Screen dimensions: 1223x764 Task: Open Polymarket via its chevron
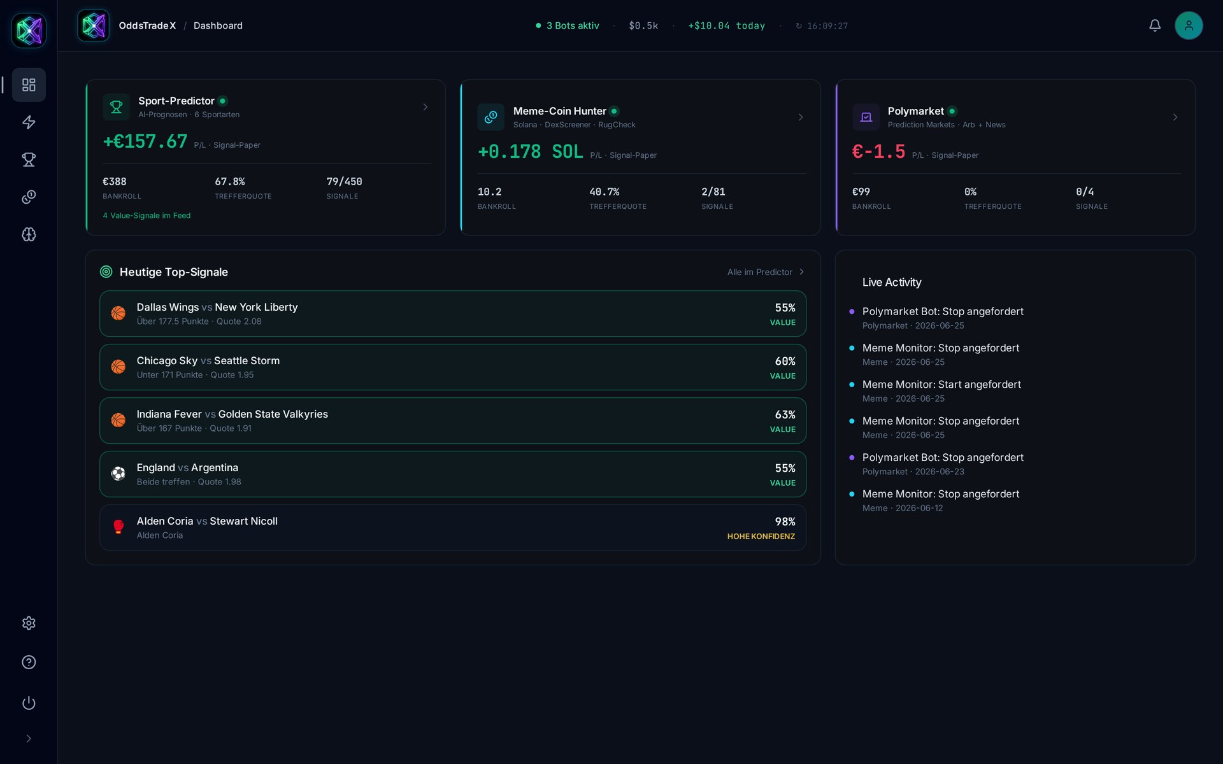tap(1175, 117)
